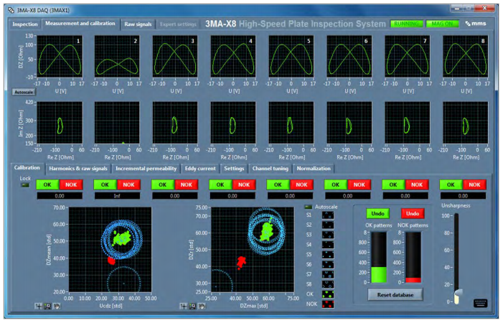Mark channel 1 as NOK
The width and height of the screenshot is (503, 323).
[x=71, y=184]
